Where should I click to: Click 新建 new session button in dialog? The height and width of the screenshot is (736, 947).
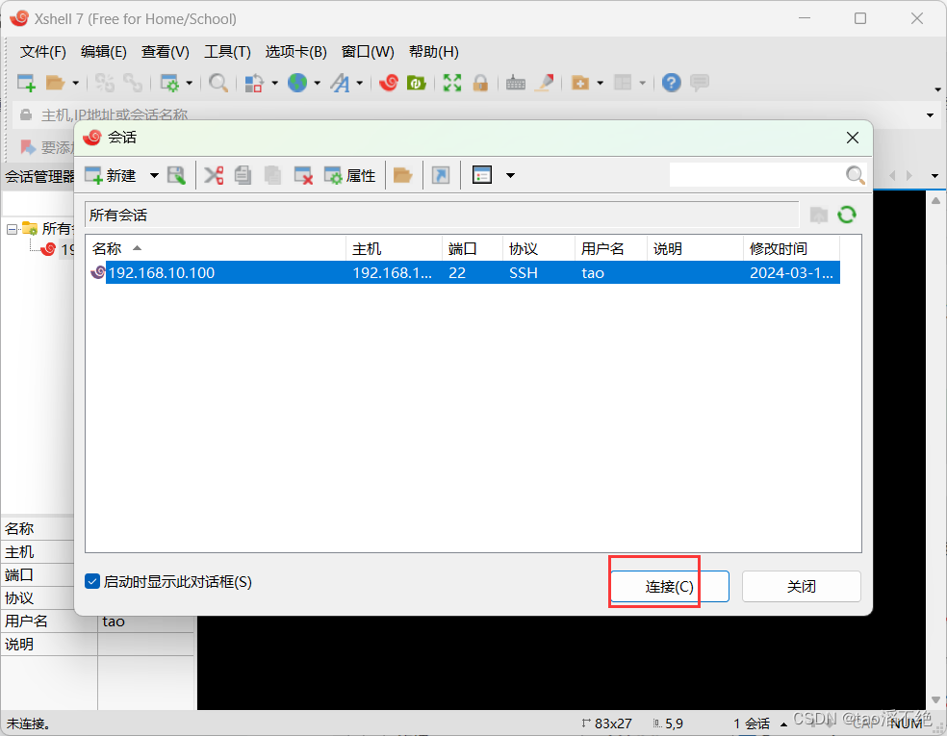(111, 176)
